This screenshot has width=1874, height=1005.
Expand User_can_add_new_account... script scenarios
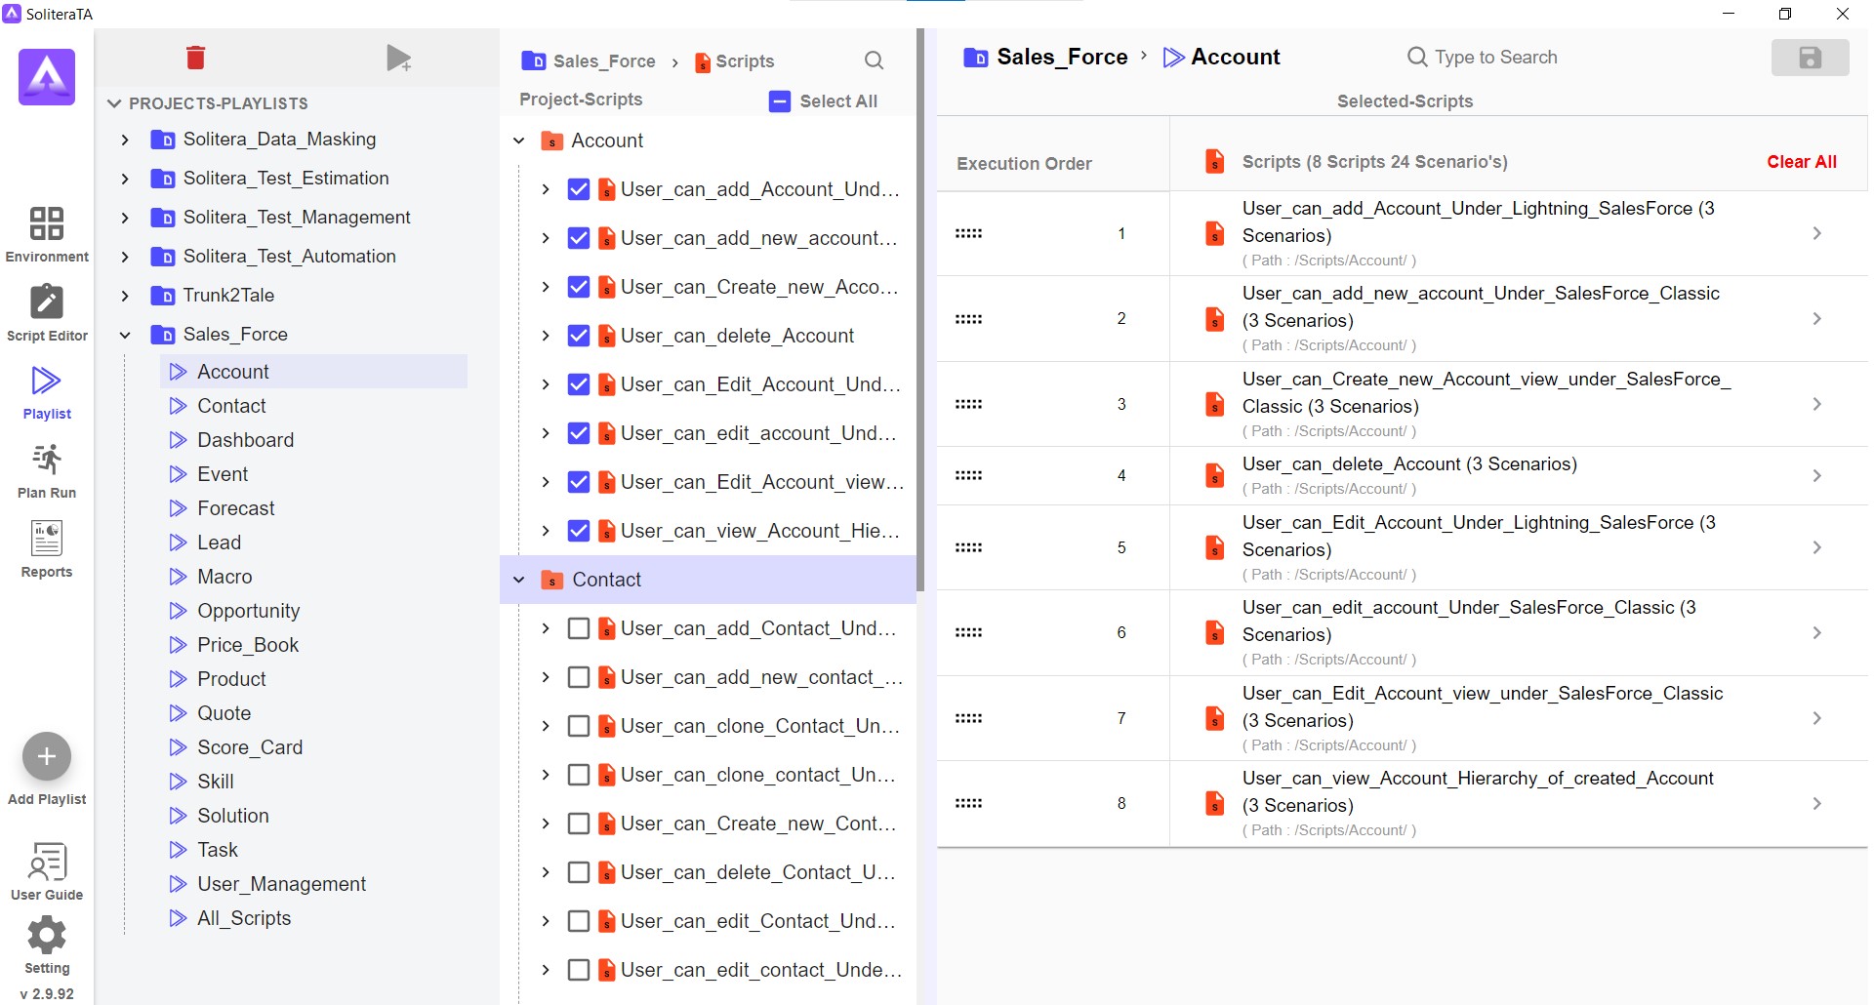pyautogui.click(x=546, y=238)
